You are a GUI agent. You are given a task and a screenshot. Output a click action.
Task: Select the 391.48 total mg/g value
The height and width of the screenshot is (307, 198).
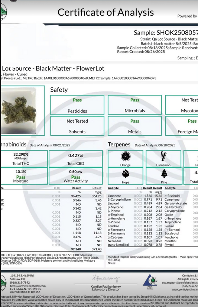[97, 249]
